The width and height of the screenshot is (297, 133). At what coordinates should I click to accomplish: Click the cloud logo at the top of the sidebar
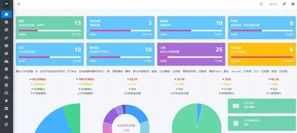point(6,4)
